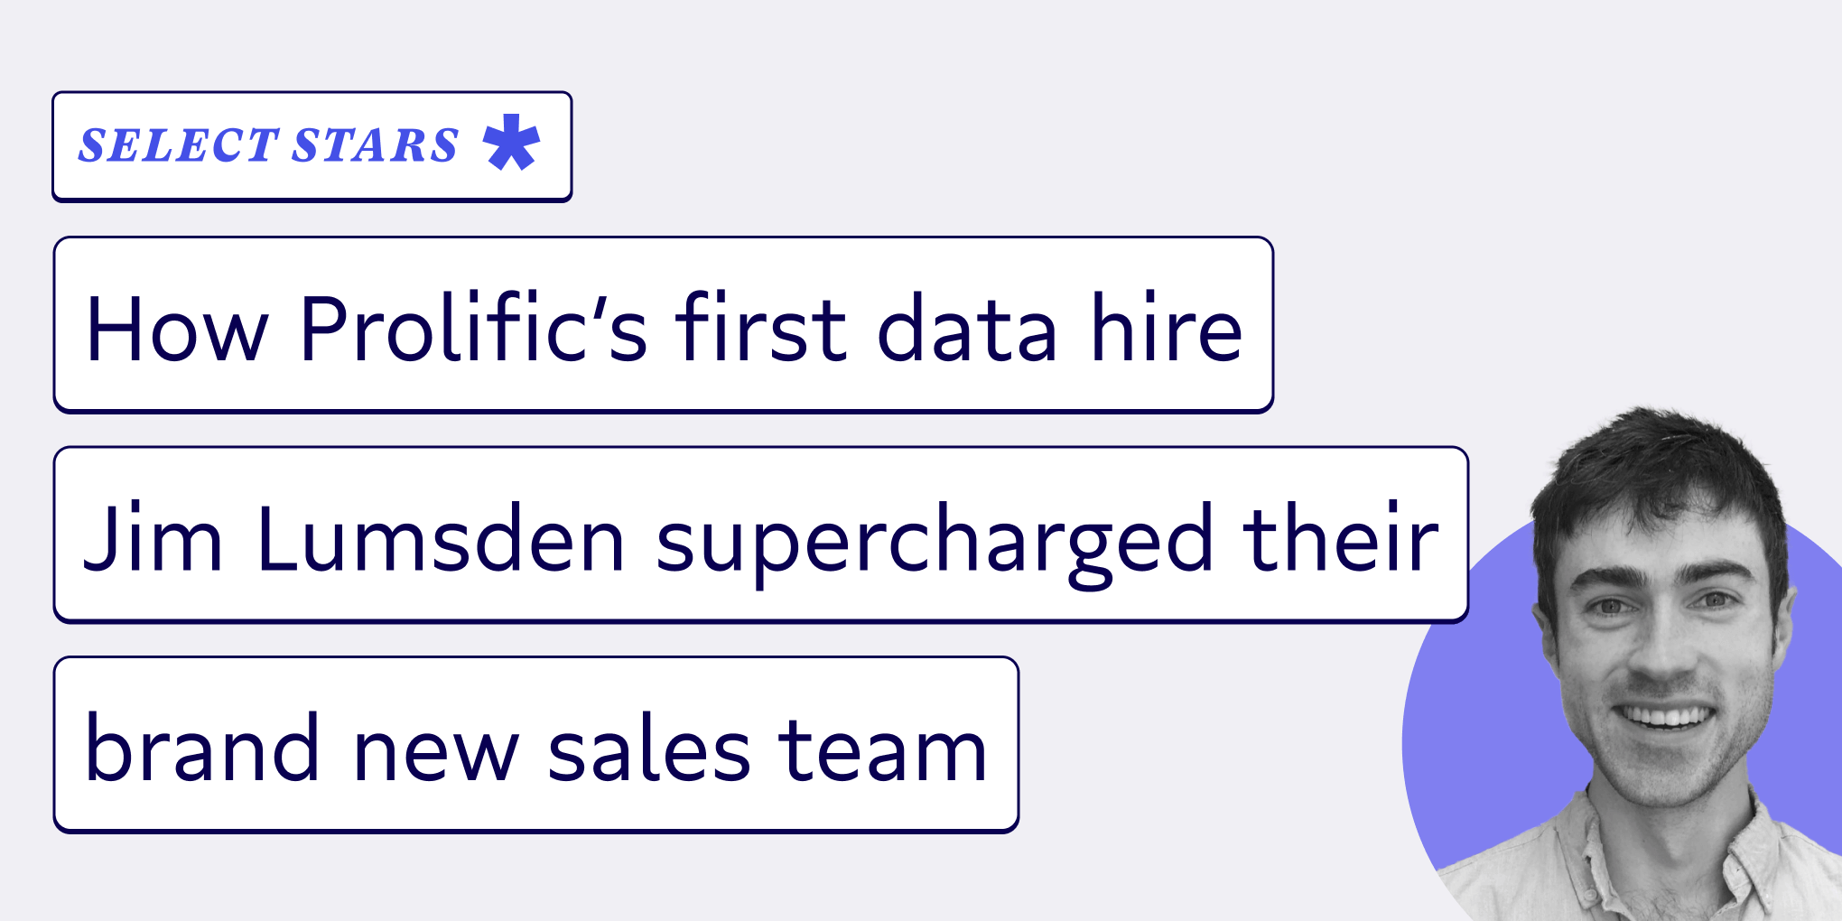Click the word 'STARS' in the logo
The width and height of the screenshot is (1842, 921).
click(376, 145)
